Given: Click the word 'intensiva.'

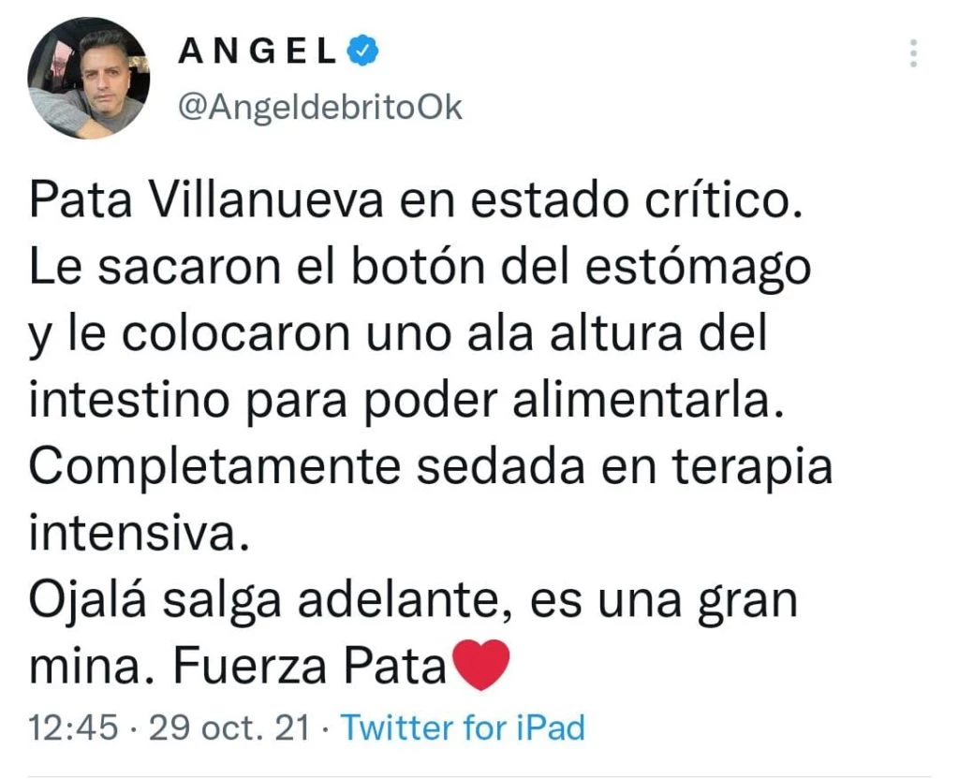Looking at the screenshot, I should [140, 534].
